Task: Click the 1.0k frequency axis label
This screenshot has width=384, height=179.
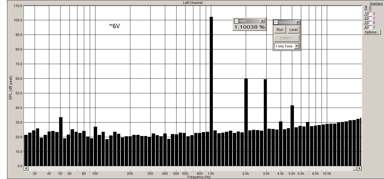Action: (x=211, y=174)
